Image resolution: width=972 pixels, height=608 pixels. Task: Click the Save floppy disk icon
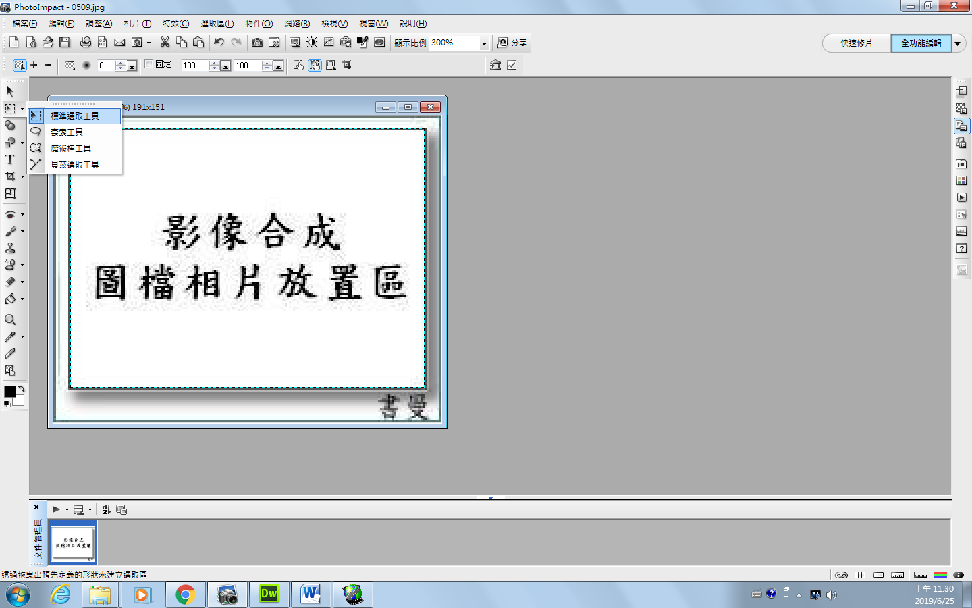(65, 43)
